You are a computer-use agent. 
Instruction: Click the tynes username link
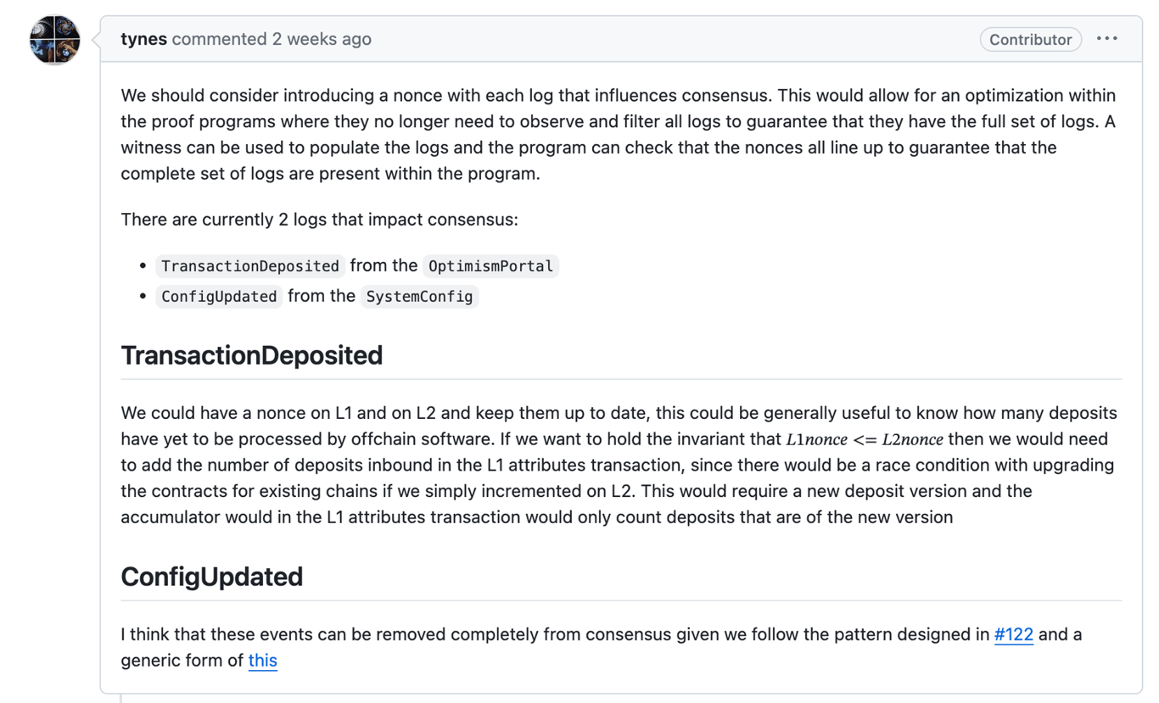(x=143, y=39)
